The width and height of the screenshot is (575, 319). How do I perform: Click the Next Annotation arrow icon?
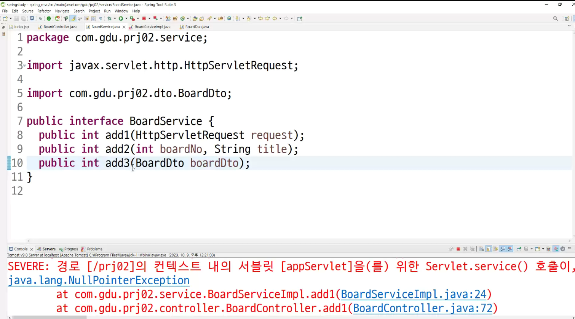click(237, 18)
